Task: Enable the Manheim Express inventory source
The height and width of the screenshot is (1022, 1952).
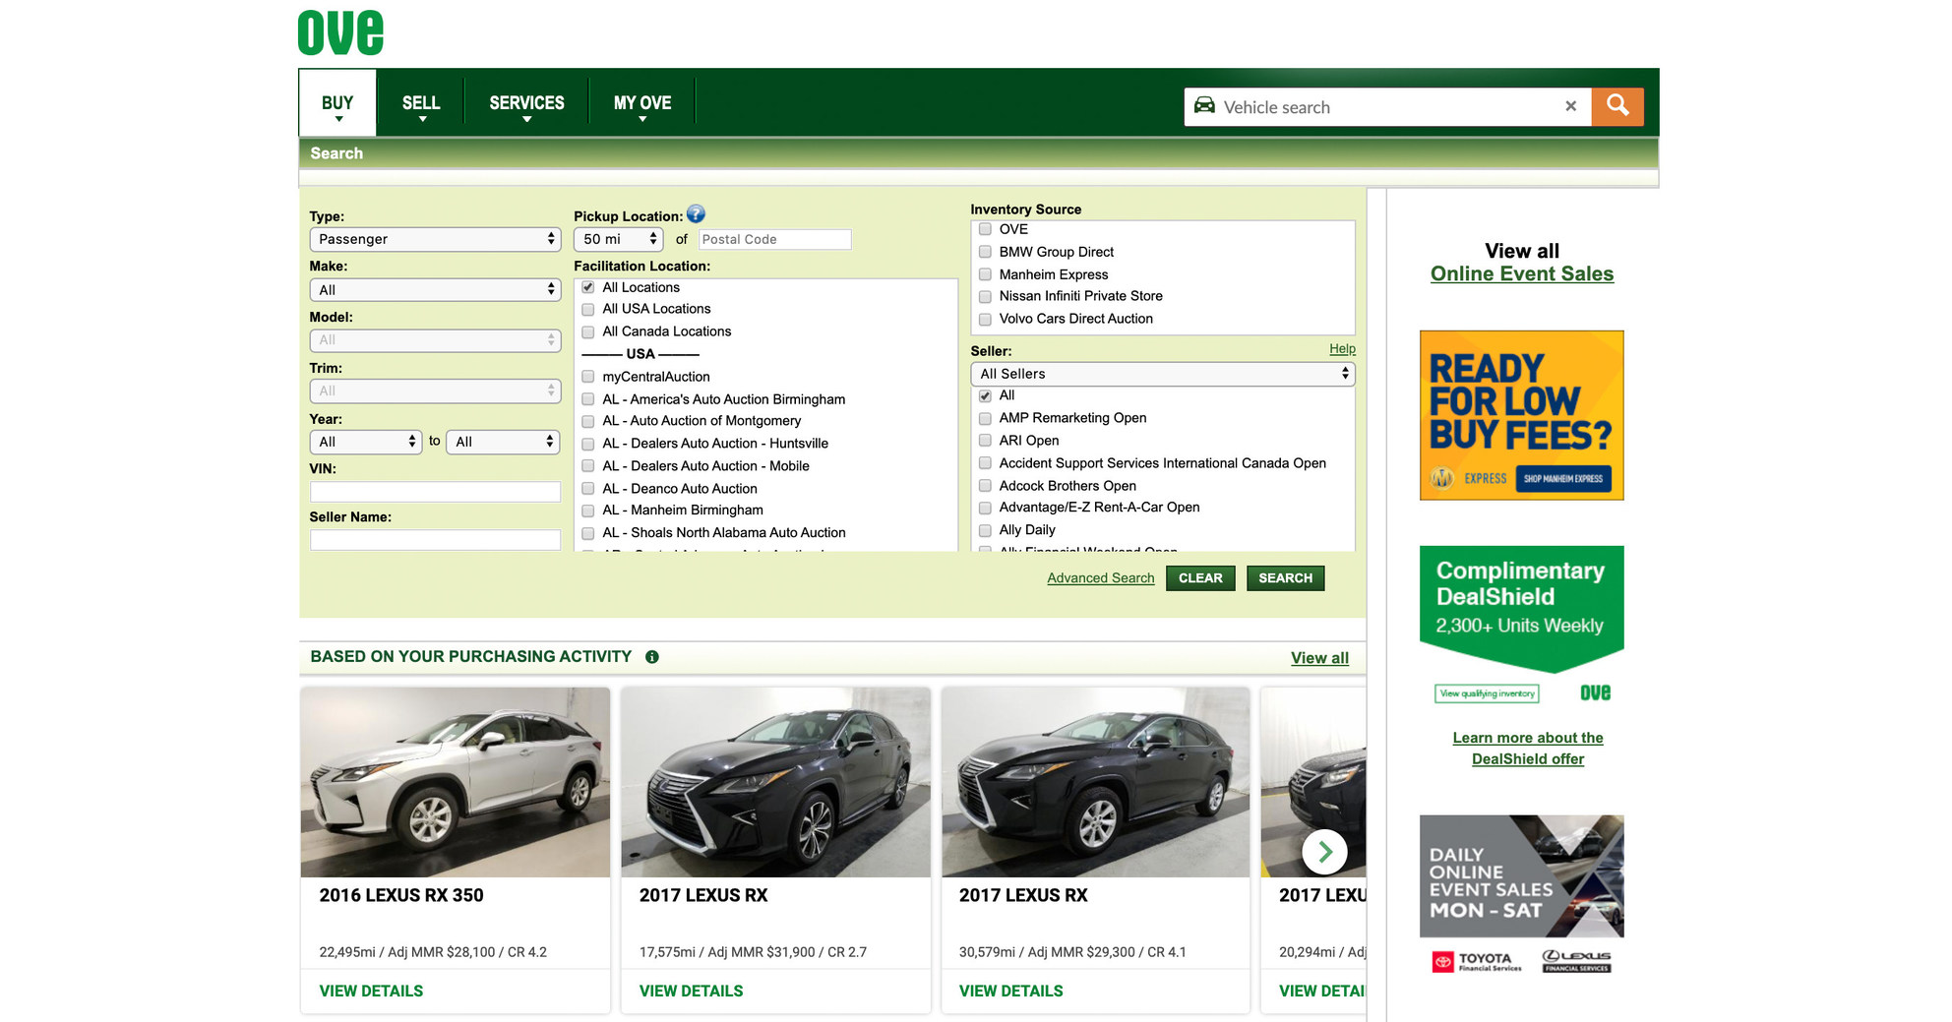Action: click(985, 274)
